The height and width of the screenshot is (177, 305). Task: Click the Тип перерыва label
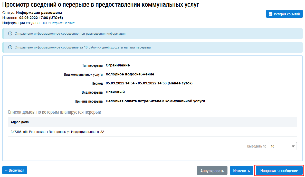[x=92, y=65]
